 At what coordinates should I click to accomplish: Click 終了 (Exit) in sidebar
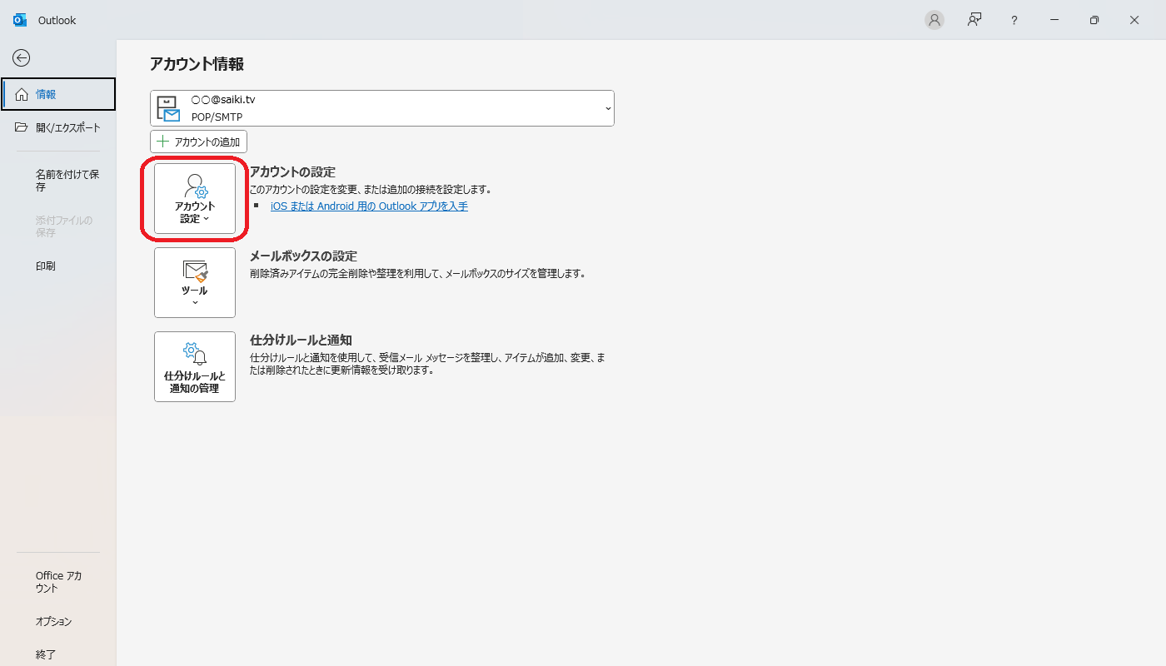46,654
